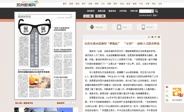The image size is (184, 112).
Task: Click the WeChat share icon
Action: (x=167, y=96)
